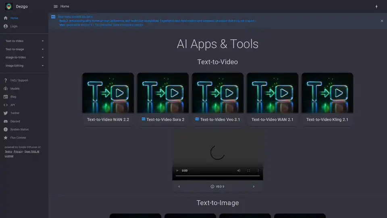The height and width of the screenshot is (218, 387).
Task: Expand the Text-to-Image sidebar section
Action: point(24,49)
